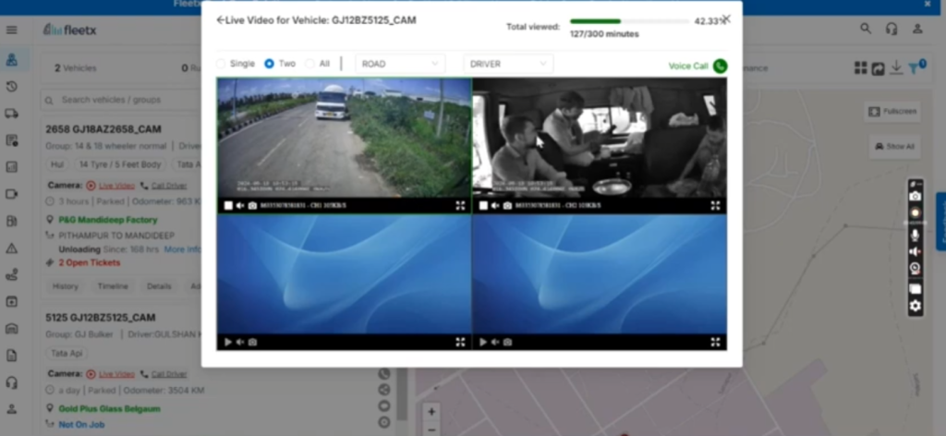Focus the Search vehicles / groups field
Image resolution: width=946 pixels, height=436 pixels.
click(x=121, y=100)
